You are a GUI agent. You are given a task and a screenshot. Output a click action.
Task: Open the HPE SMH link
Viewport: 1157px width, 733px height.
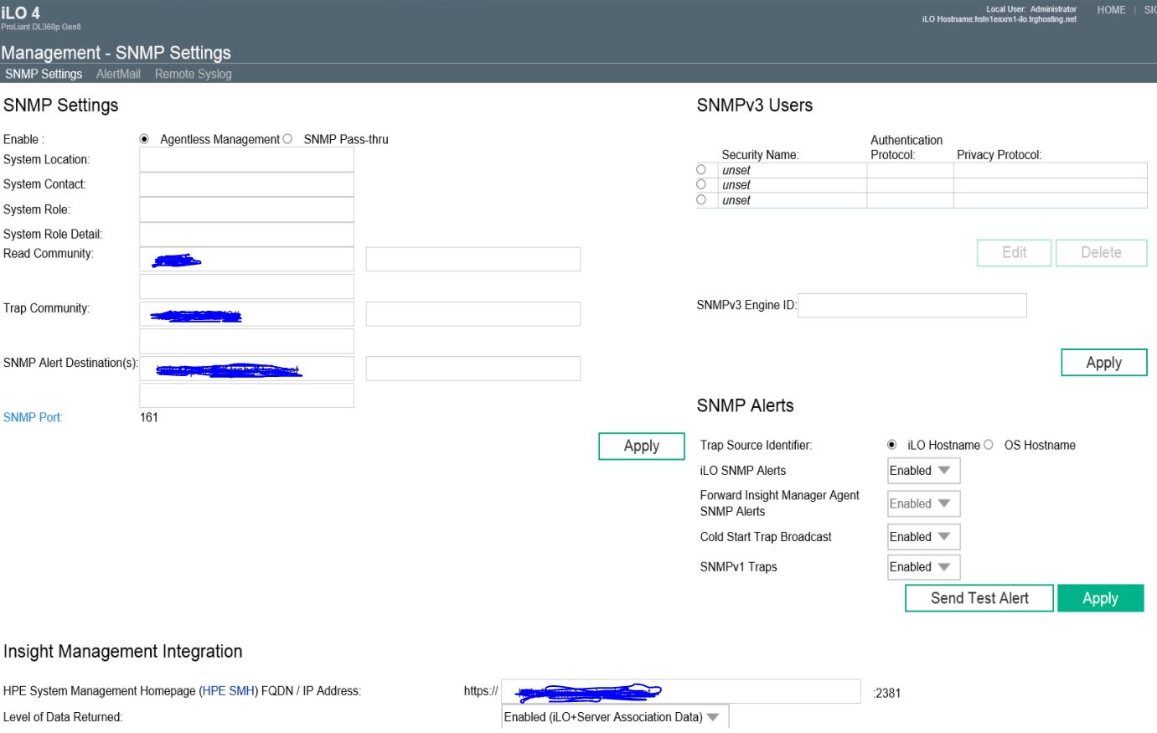229,691
